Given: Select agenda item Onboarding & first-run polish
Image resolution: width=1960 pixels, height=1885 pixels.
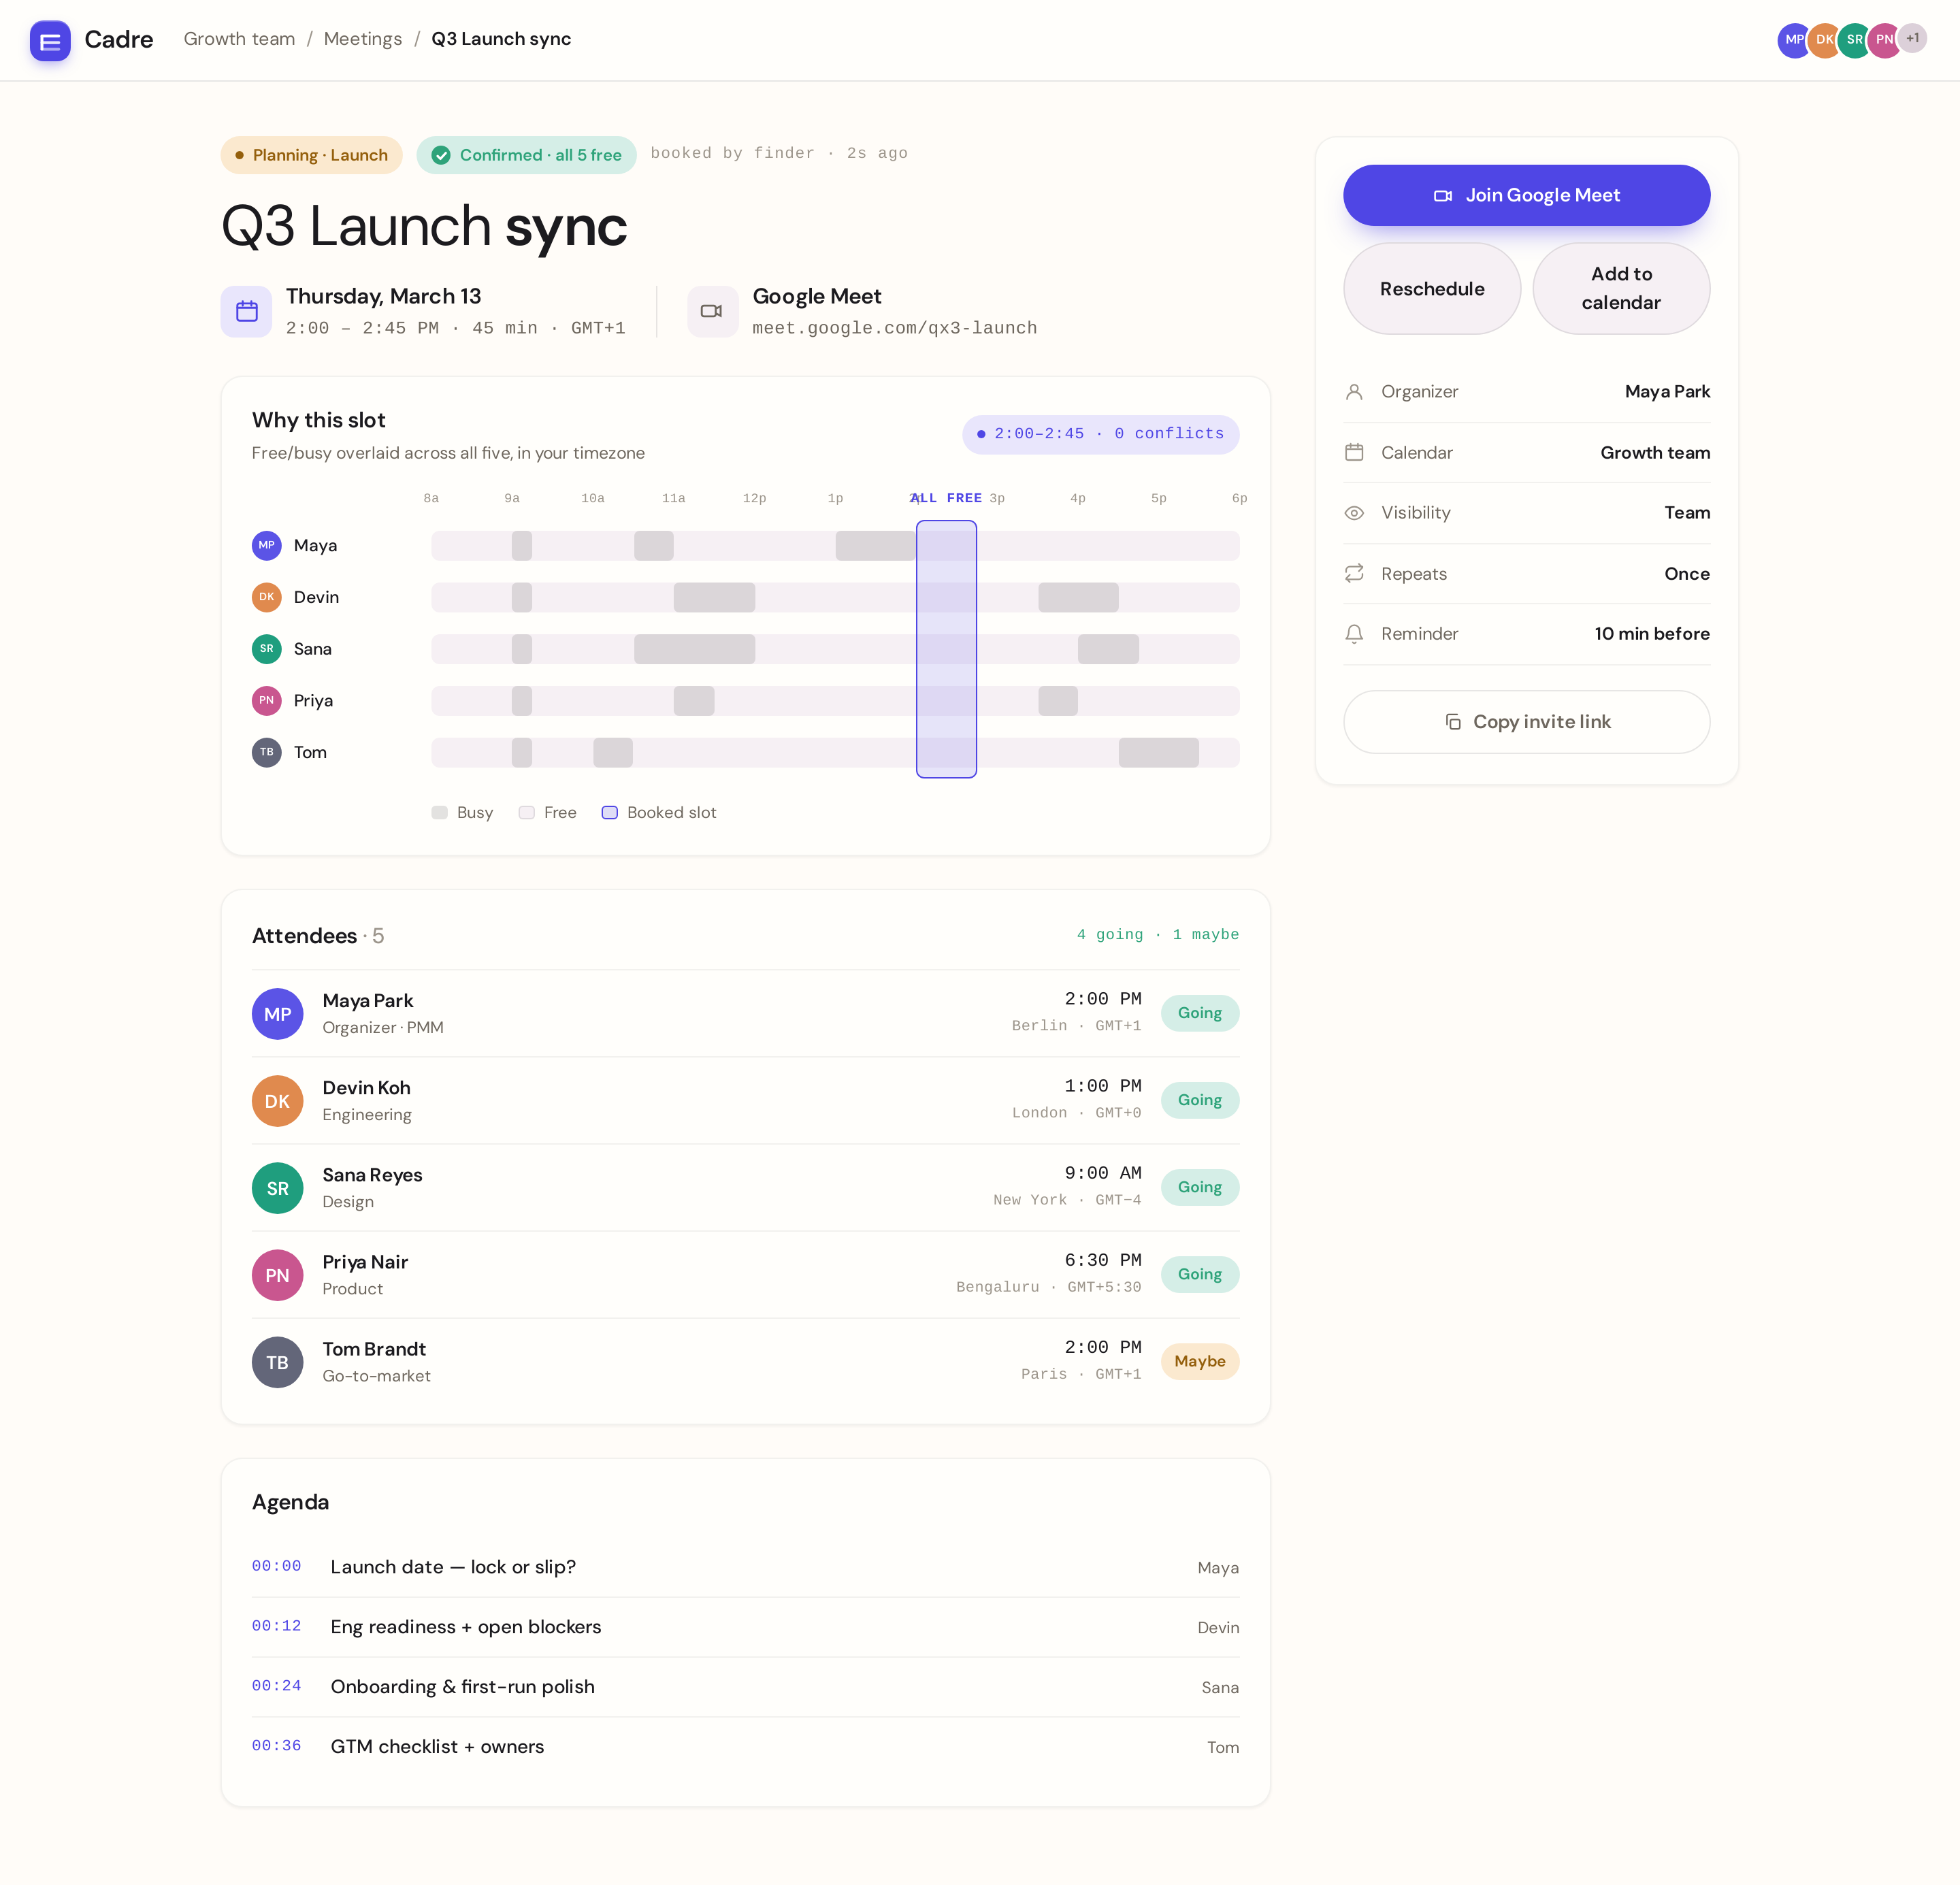Looking at the screenshot, I should (745, 1687).
